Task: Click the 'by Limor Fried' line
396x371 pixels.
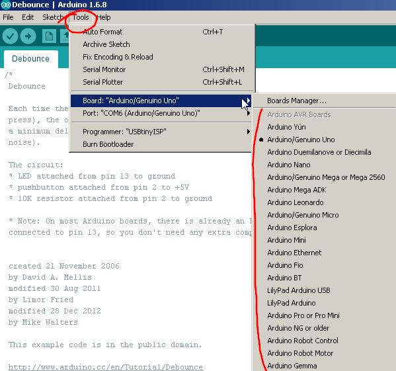Action: coord(41,300)
